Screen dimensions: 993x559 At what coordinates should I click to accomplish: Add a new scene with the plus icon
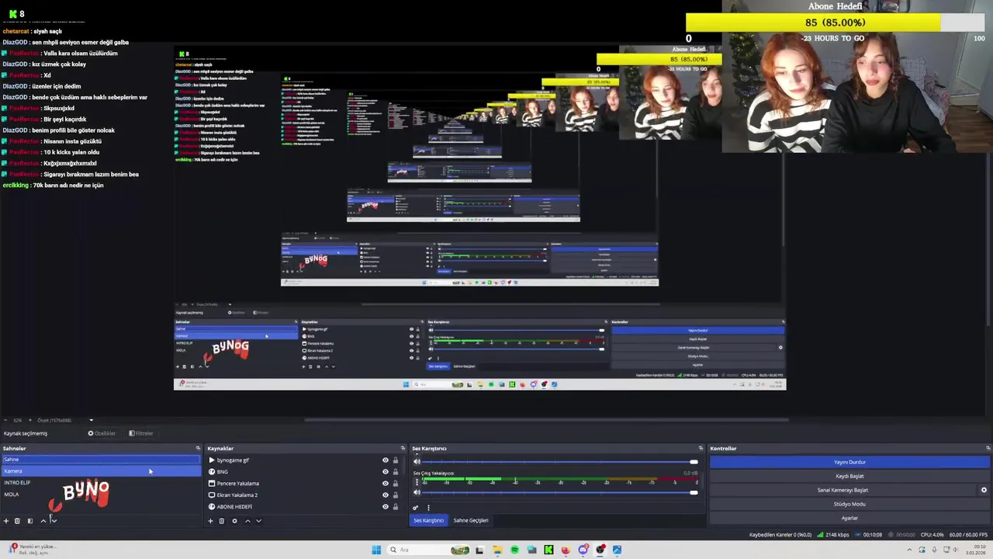[5, 521]
